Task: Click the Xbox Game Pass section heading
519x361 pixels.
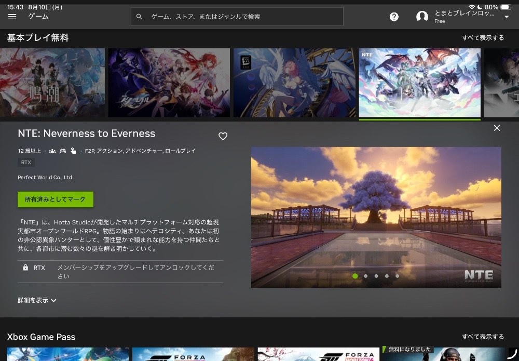Action: (x=41, y=337)
